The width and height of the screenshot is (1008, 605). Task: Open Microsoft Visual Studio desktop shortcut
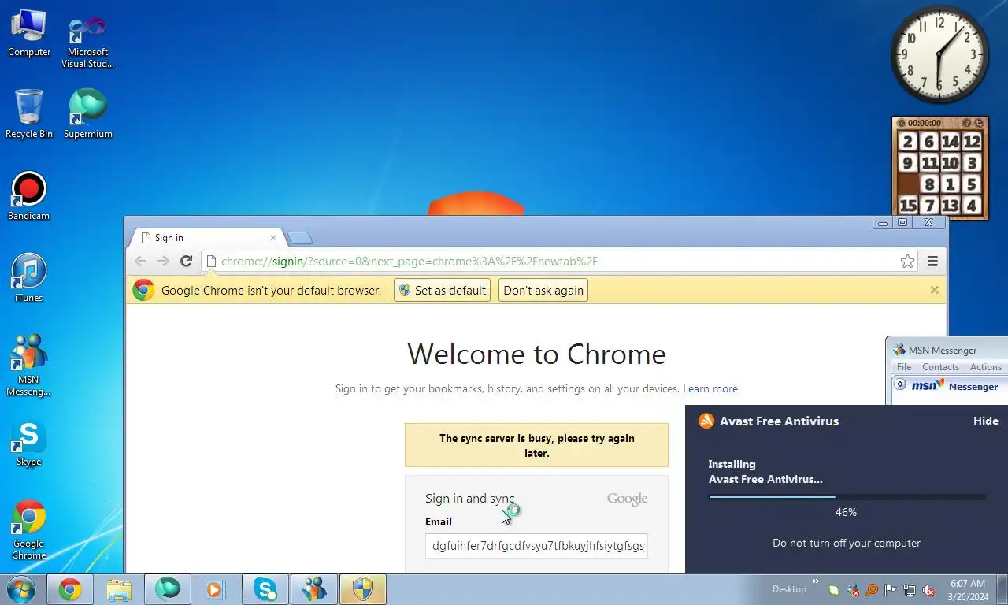coord(87,41)
